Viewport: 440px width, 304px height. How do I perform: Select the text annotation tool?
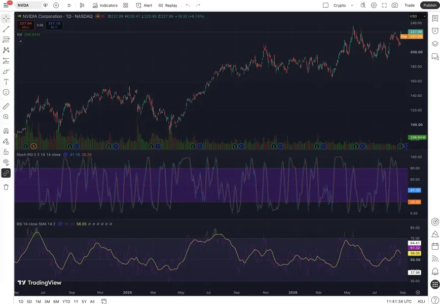click(x=6, y=82)
